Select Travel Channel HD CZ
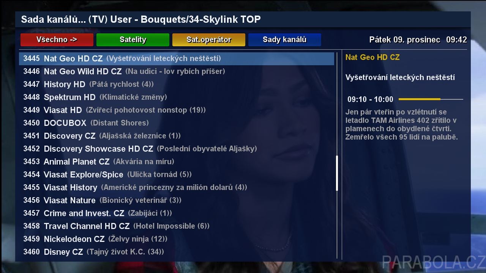486x273 pixels. pos(177,226)
